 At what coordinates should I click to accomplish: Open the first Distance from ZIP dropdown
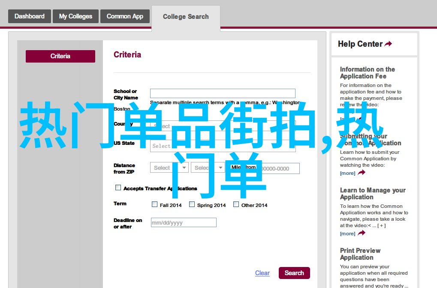pos(169,168)
